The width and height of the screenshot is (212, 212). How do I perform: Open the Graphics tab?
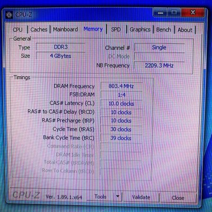(140, 30)
